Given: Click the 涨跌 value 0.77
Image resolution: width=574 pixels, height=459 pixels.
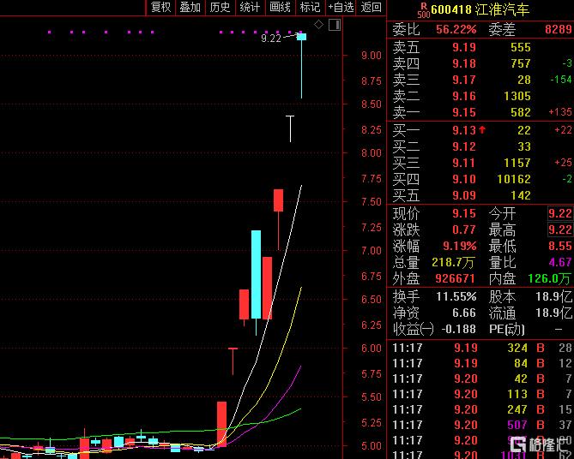Looking at the screenshot, I should click(x=464, y=229).
